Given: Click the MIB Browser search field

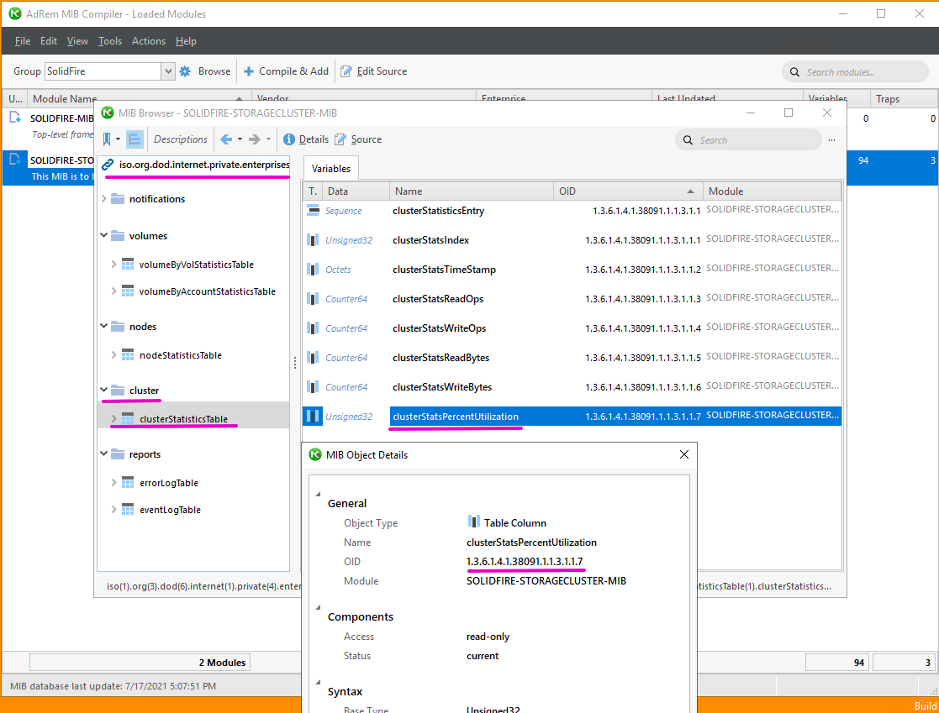Looking at the screenshot, I should coord(748,140).
